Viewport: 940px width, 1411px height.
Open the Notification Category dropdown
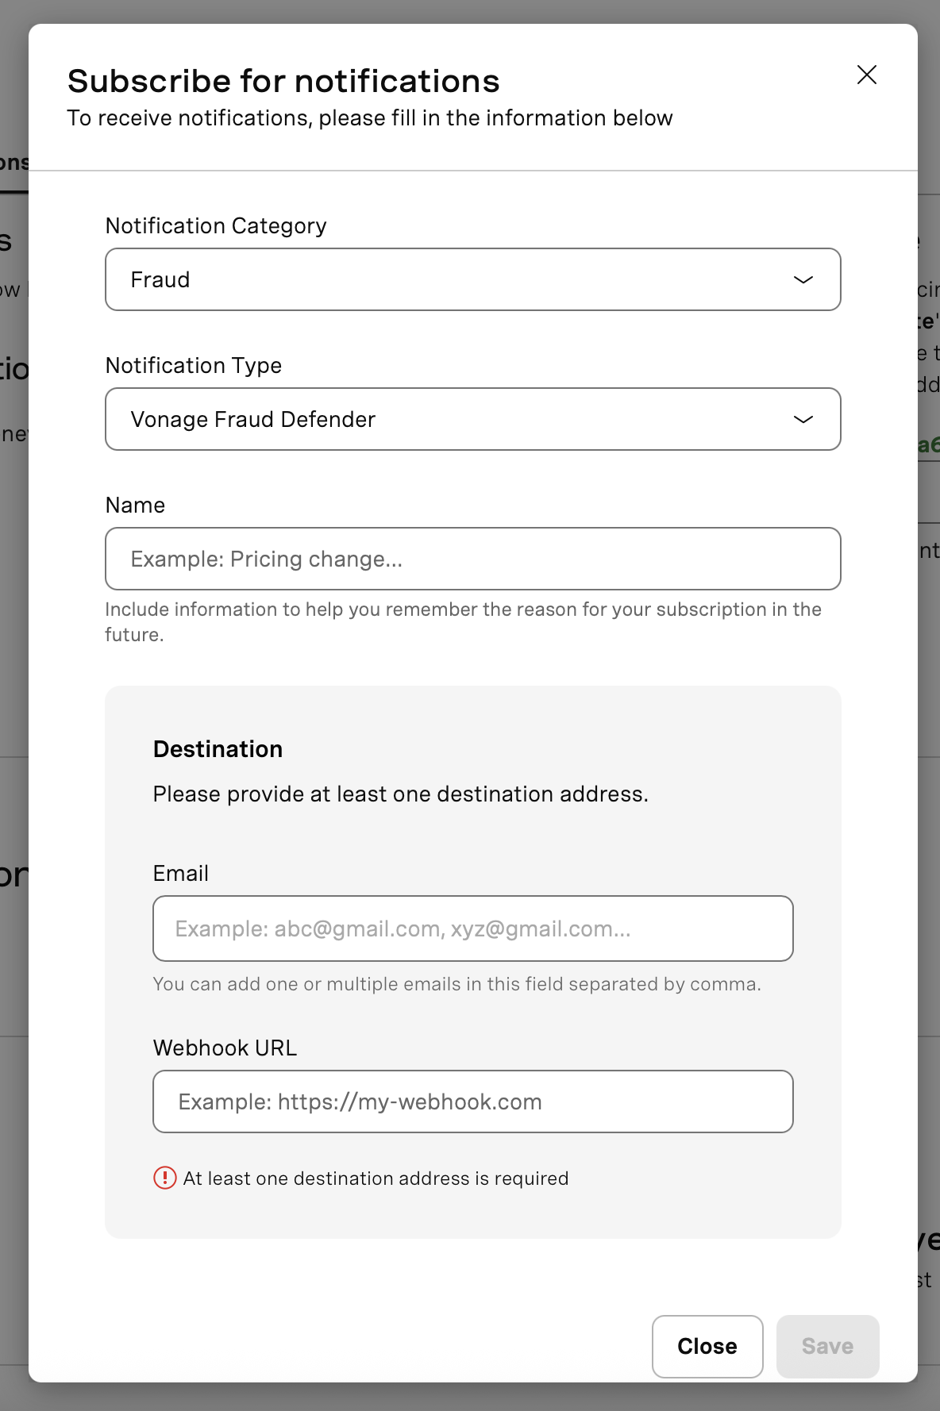473,279
